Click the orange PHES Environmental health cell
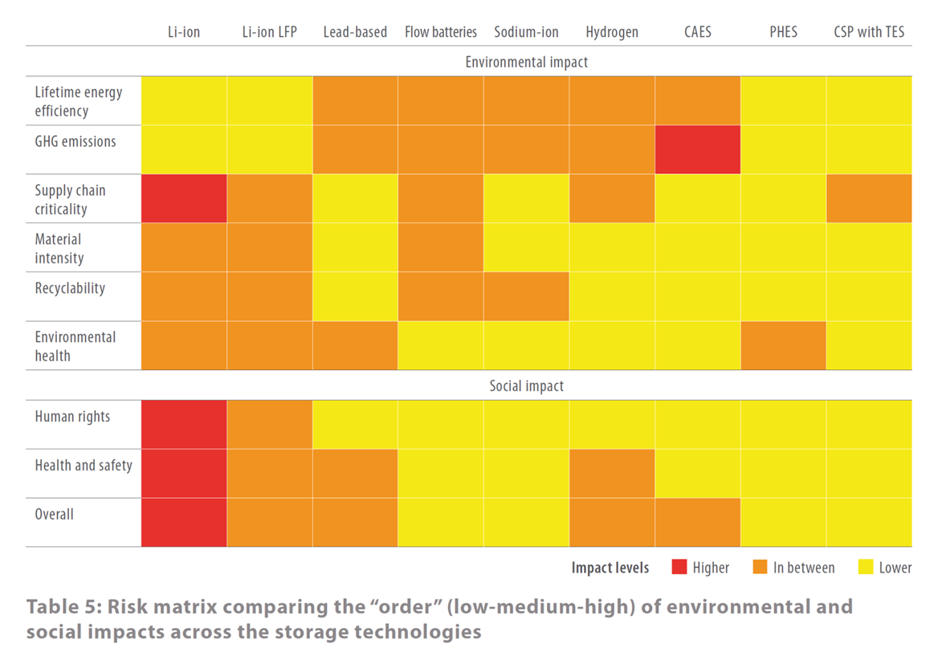 click(x=783, y=345)
